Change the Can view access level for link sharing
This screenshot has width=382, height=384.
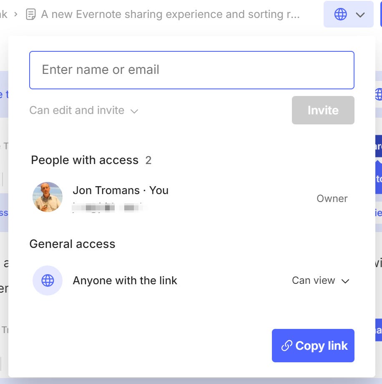tap(320, 280)
